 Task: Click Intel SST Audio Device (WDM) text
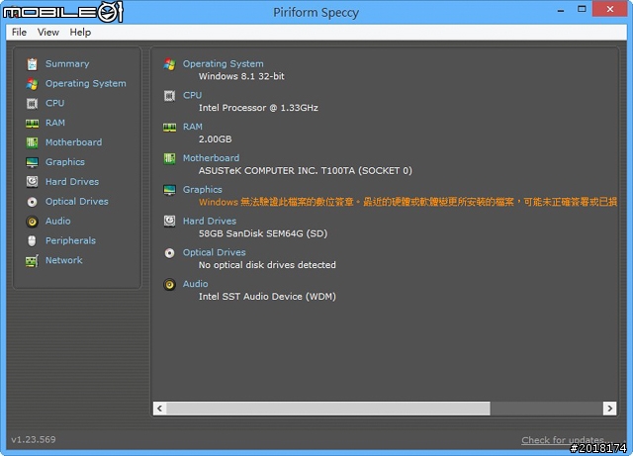pyautogui.click(x=267, y=297)
